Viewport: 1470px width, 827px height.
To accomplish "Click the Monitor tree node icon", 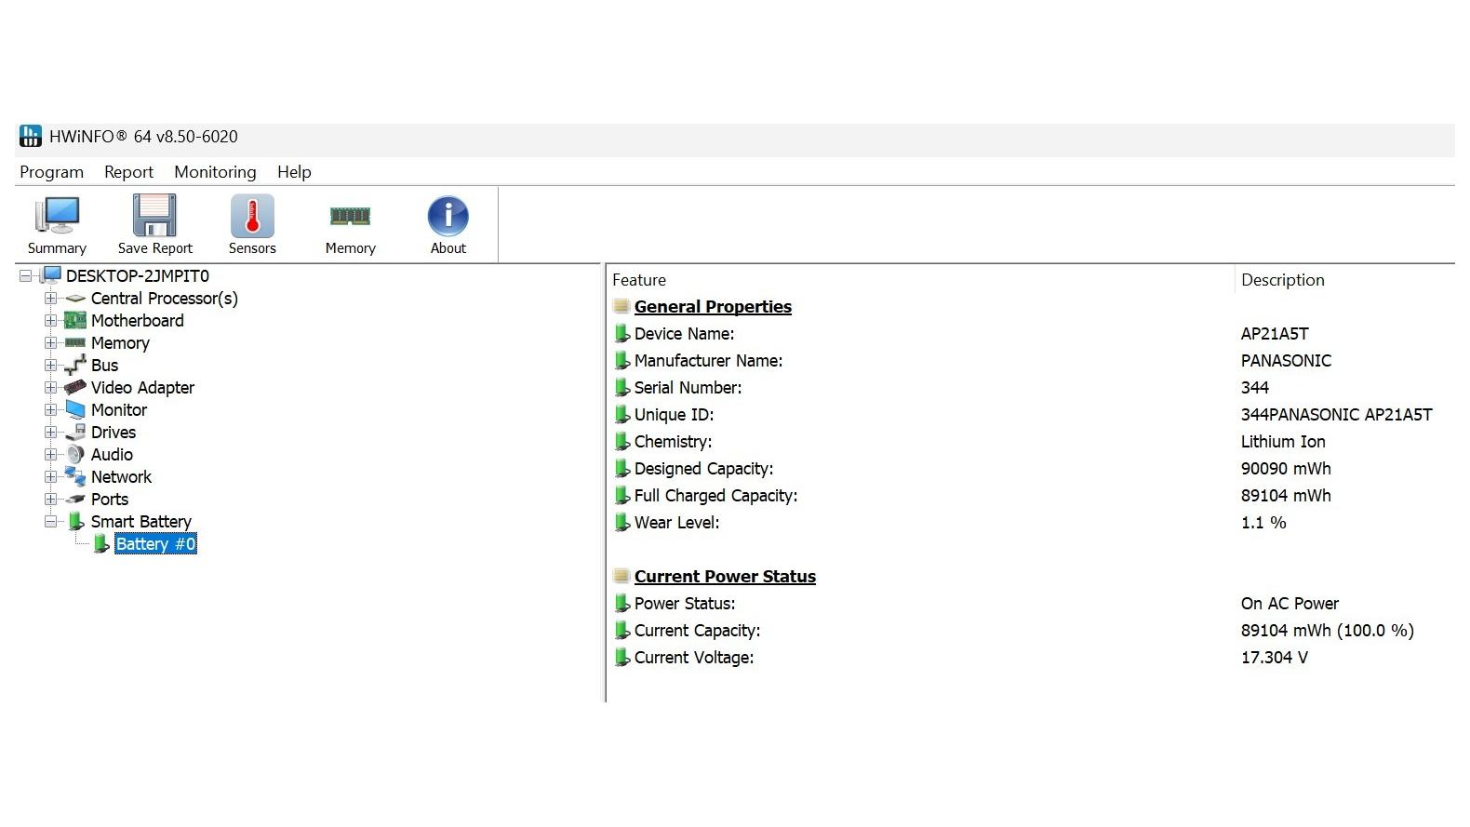I will (x=75, y=410).
